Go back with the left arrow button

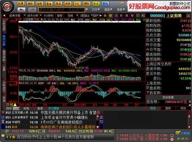pyautogui.click(x=22, y=10)
